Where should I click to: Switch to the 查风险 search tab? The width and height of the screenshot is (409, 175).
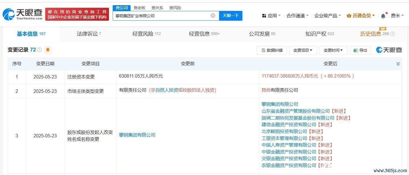point(175,8)
